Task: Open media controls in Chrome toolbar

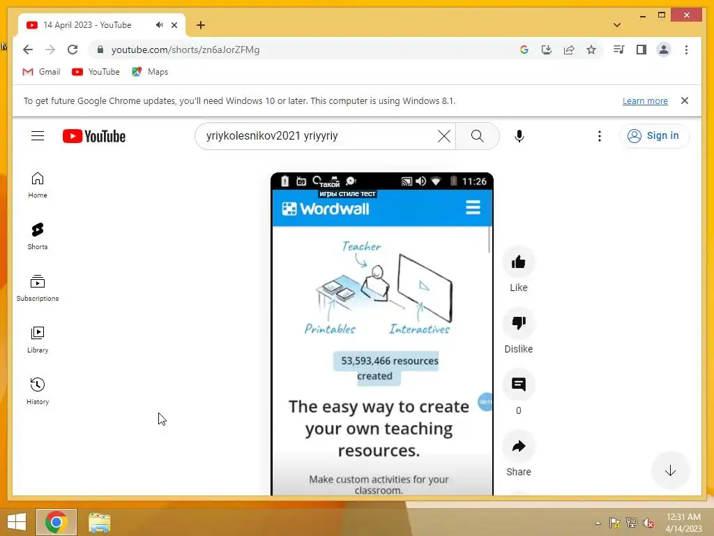Action: pos(619,50)
